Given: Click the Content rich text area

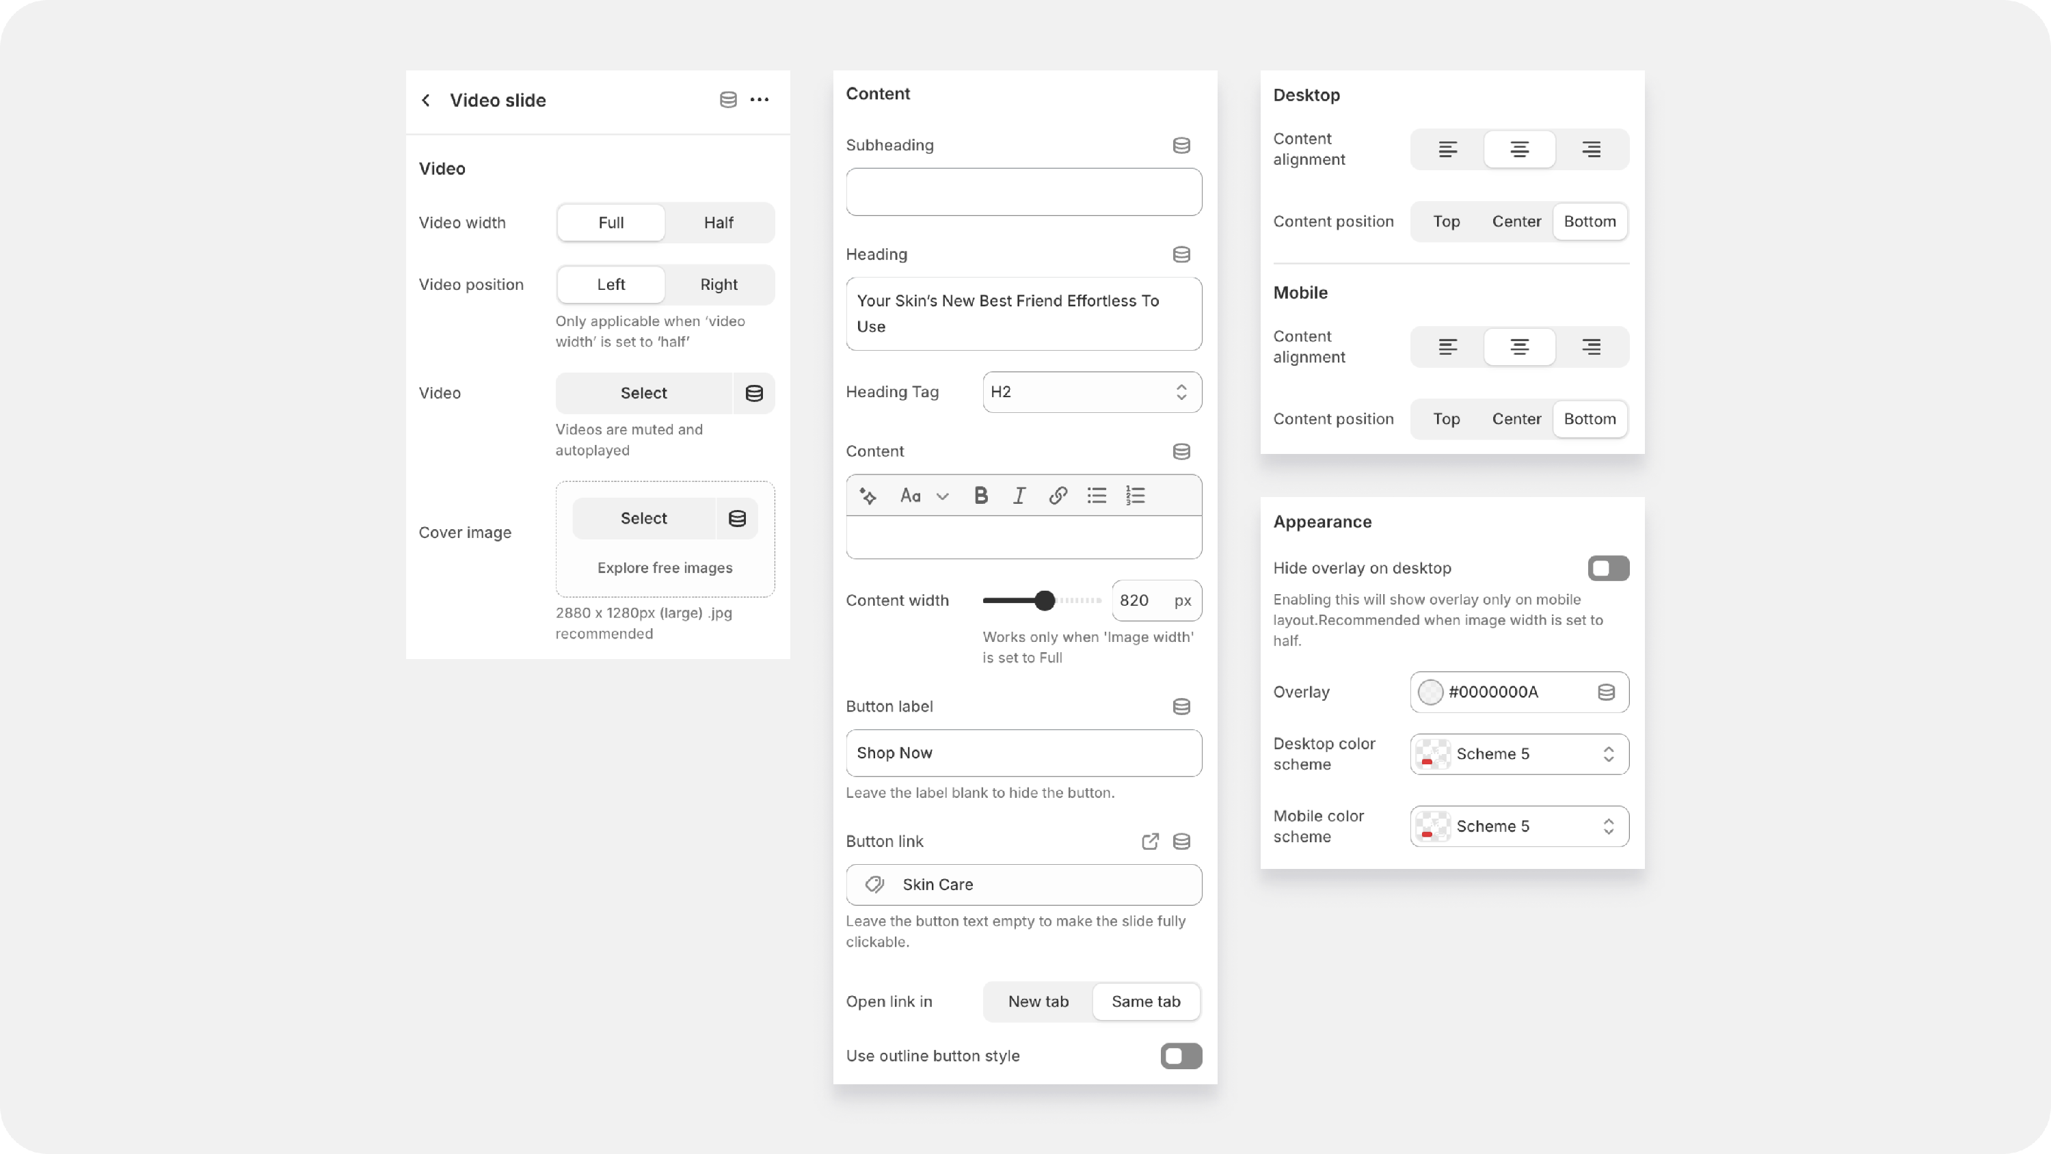Looking at the screenshot, I should click(x=1024, y=537).
